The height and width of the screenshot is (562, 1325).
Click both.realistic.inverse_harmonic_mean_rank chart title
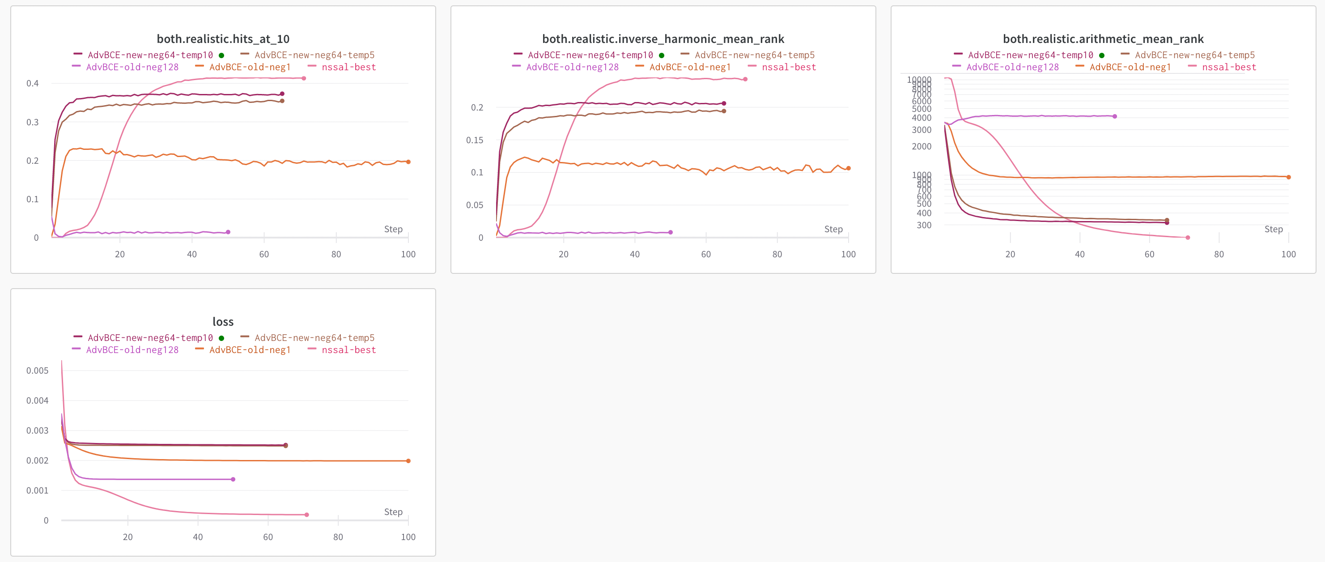663,39
